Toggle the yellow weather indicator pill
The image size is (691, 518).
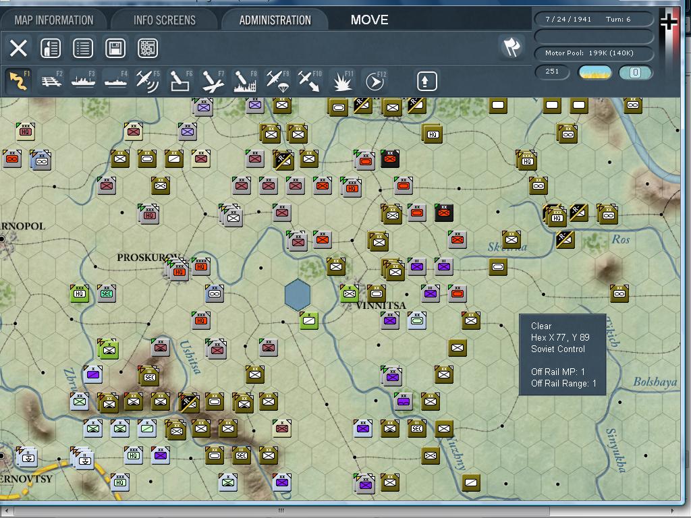click(x=597, y=72)
